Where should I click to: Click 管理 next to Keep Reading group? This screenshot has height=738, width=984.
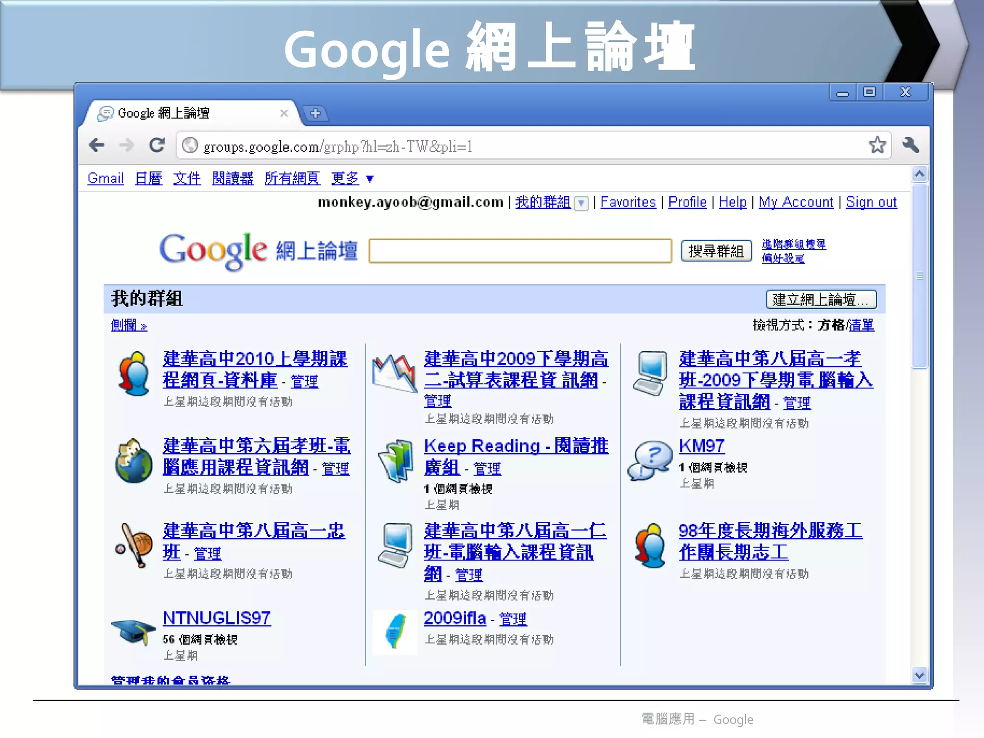[487, 468]
